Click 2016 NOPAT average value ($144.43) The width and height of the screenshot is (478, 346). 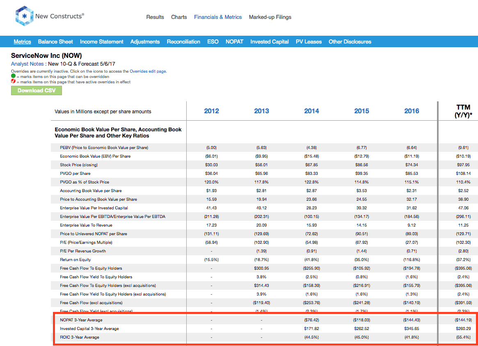point(412,320)
